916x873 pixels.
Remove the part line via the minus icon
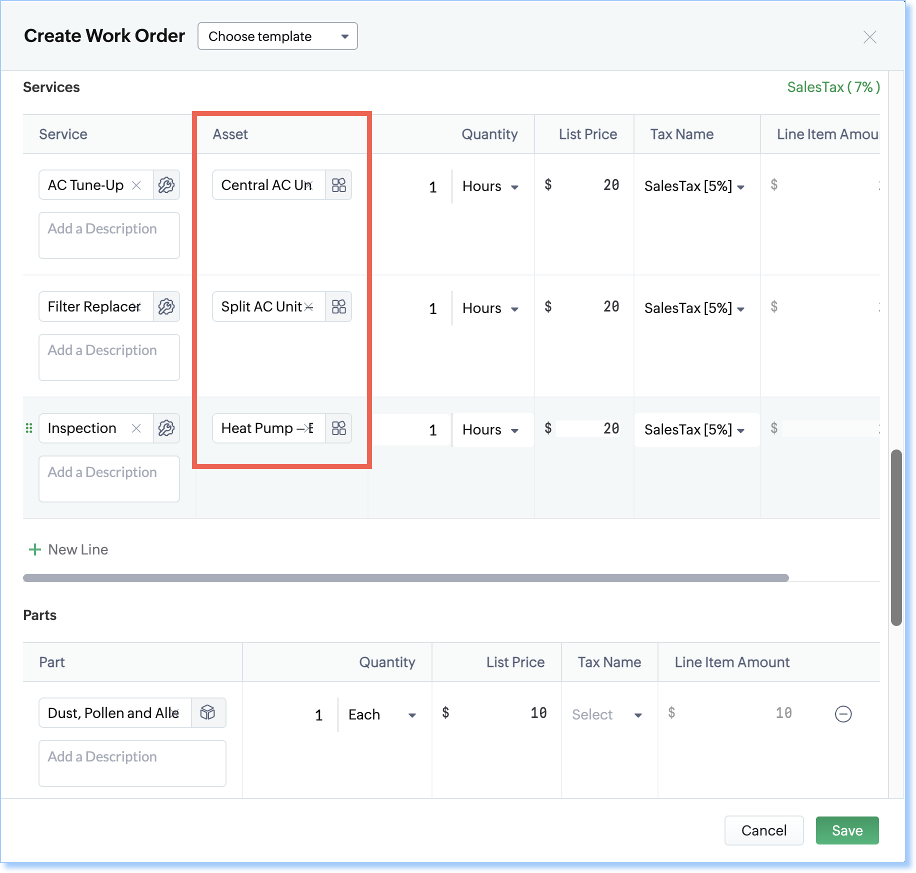point(843,714)
